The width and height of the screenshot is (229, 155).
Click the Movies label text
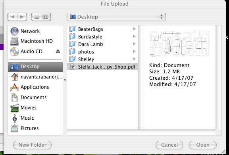click(29, 108)
